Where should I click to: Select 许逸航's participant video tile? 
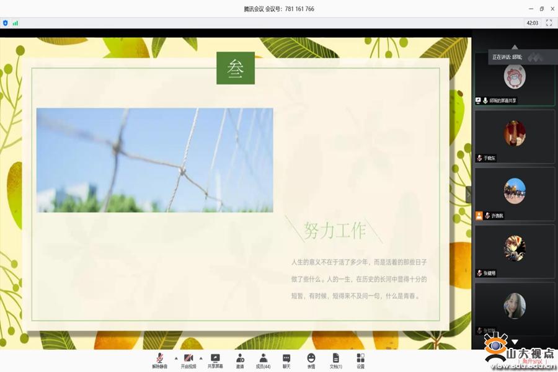(x=515, y=193)
